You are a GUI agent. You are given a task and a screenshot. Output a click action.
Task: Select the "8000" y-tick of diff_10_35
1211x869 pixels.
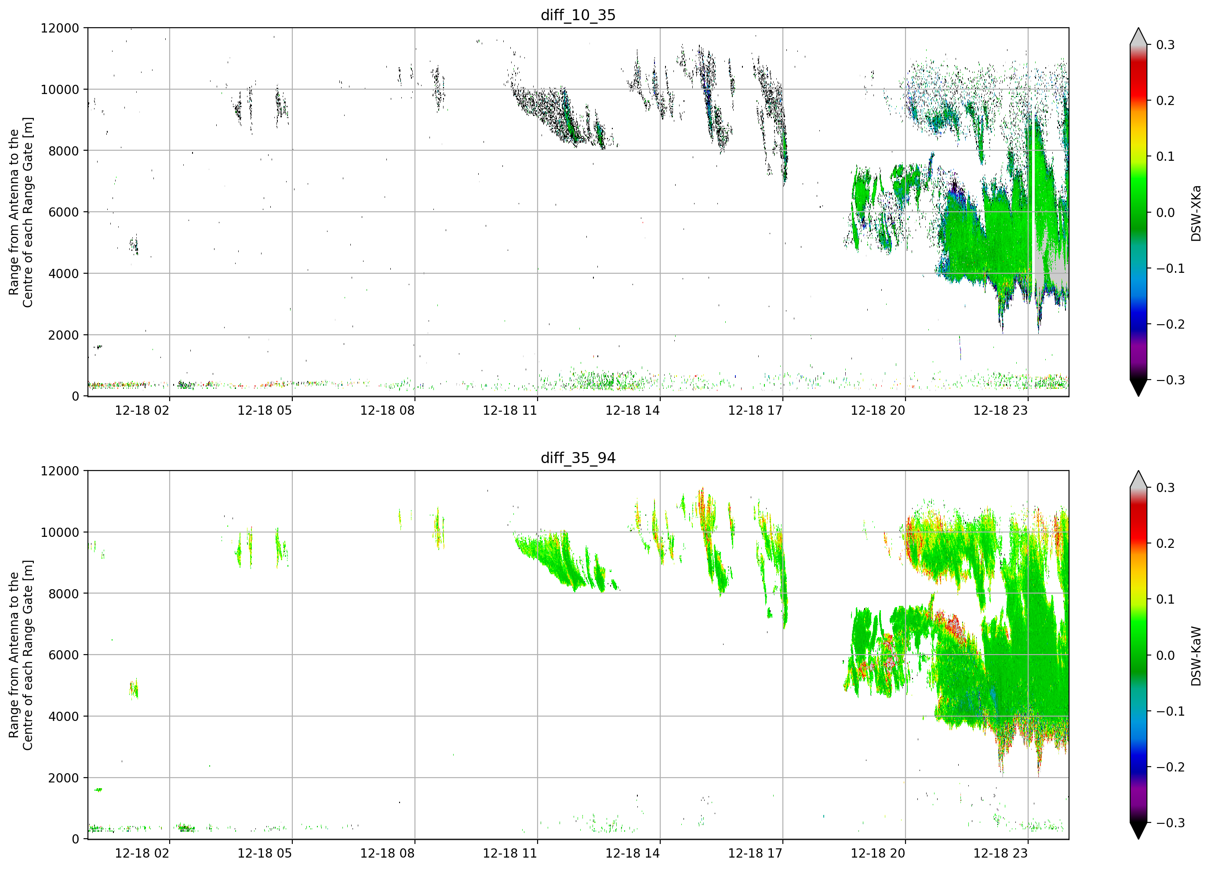[64, 151]
